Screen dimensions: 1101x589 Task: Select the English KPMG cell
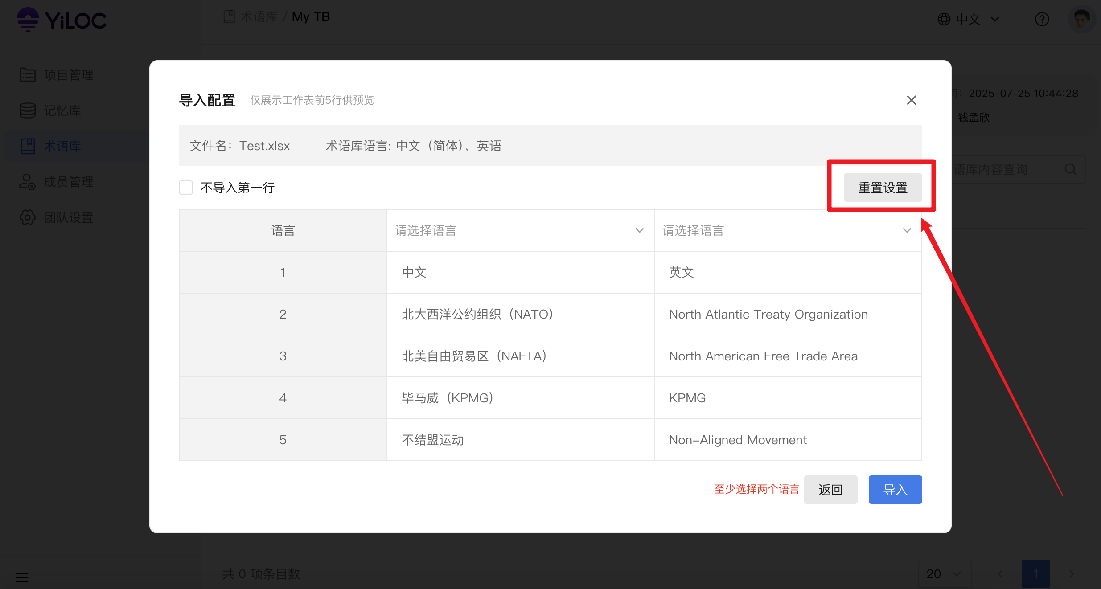coord(788,398)
